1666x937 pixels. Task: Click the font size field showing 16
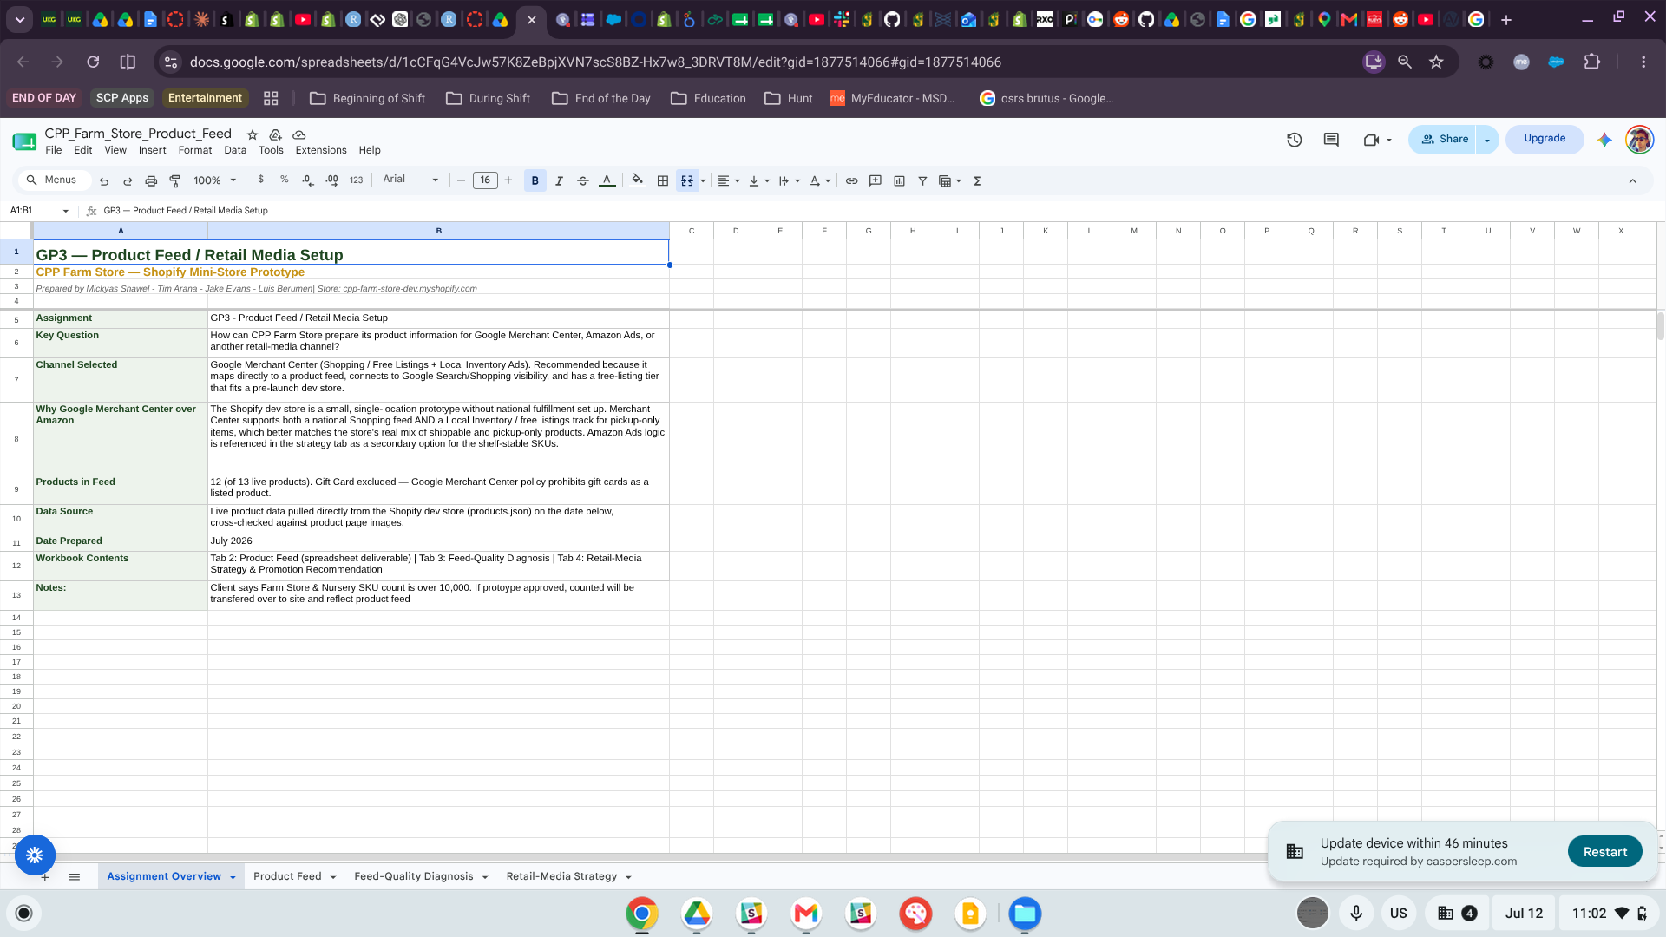click(485, 180)
